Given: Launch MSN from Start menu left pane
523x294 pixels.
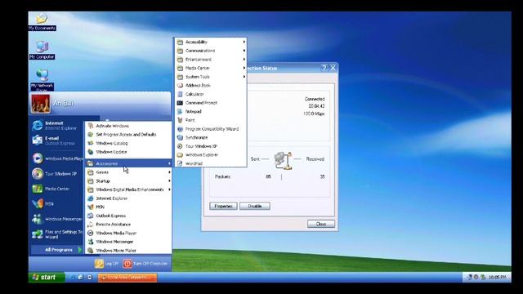Looking at the screenshot, I should pos(56,203).
